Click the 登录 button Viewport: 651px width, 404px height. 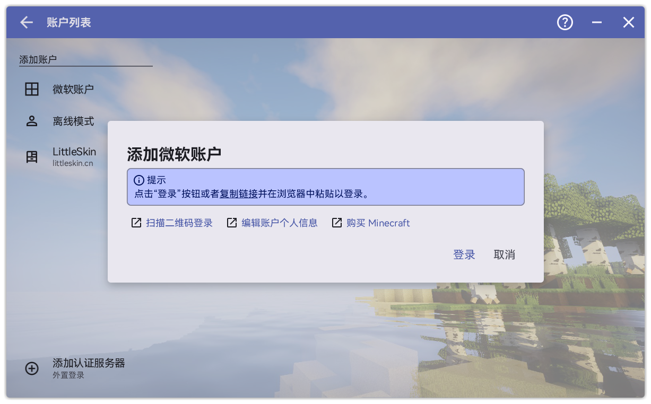464,255
